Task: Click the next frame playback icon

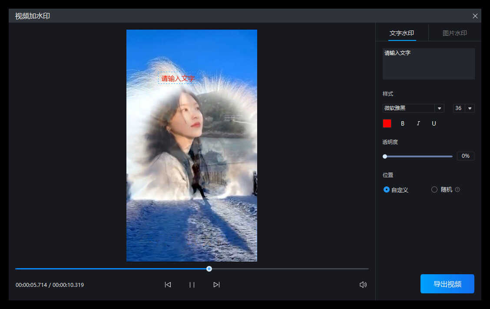Action: (216, 285)
